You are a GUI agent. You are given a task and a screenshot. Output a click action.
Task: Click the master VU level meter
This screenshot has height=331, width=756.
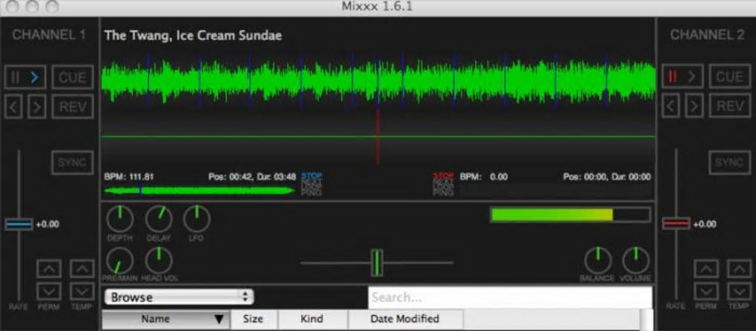[x=571, y=215]
